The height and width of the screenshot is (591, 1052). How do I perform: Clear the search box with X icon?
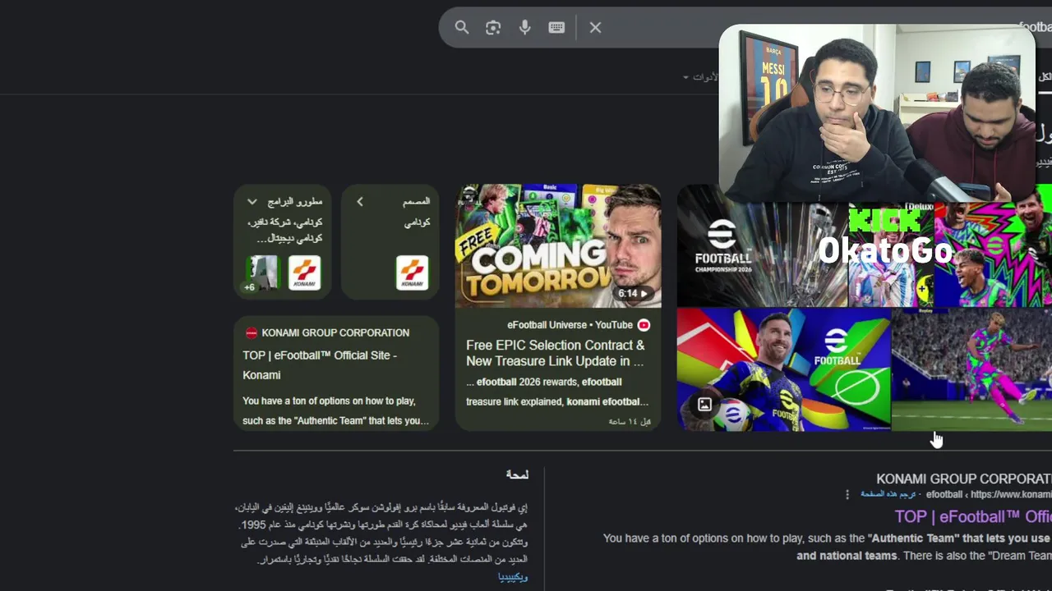(x=596, y=28)
